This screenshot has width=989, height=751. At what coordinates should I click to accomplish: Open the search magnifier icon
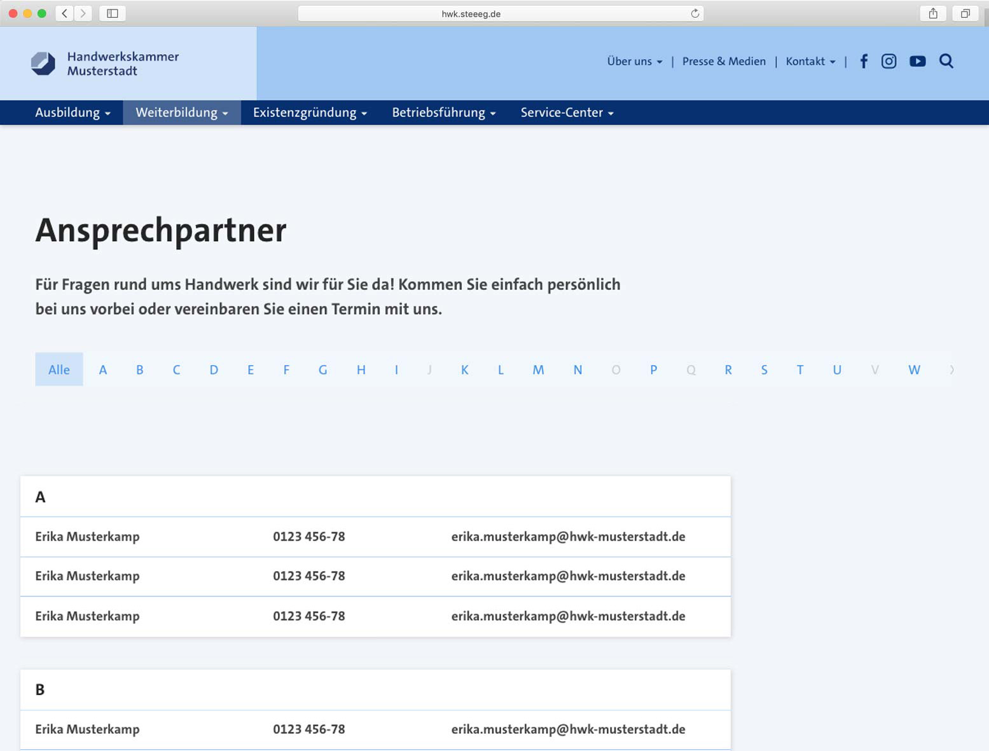coord(946,61)
